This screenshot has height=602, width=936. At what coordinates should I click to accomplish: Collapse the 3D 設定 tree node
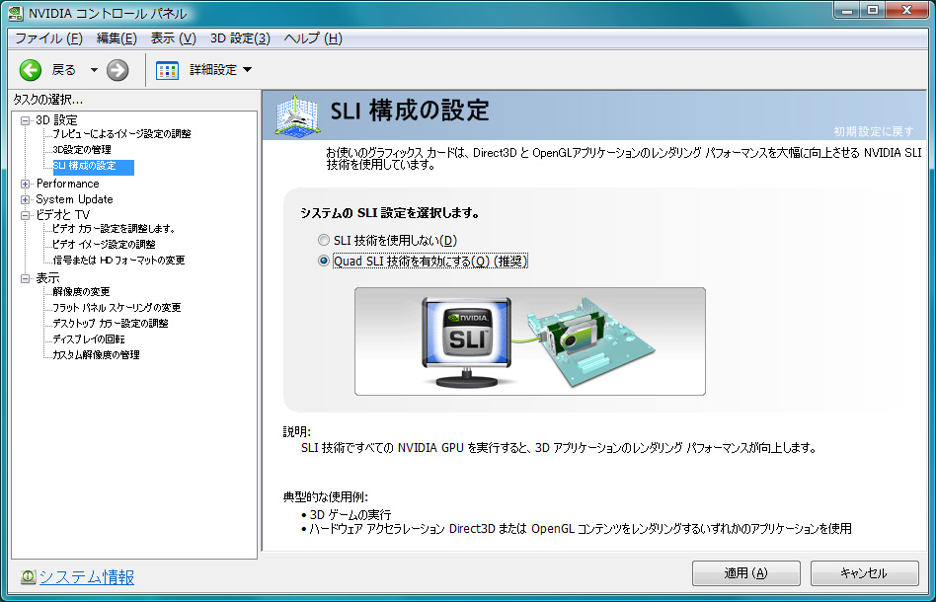tap(25, 120)
